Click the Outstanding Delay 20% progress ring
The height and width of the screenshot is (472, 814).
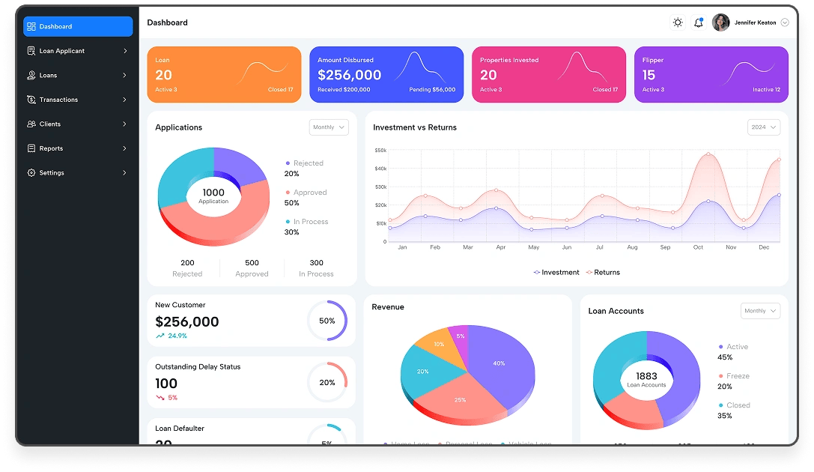coord(327,382)
